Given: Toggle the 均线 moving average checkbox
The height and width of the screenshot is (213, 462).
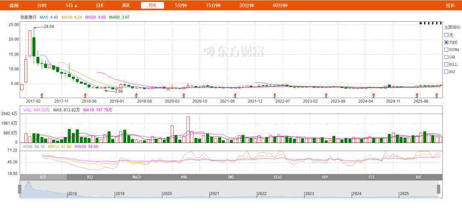Looking at the screenshot, I should pos(446,42).
